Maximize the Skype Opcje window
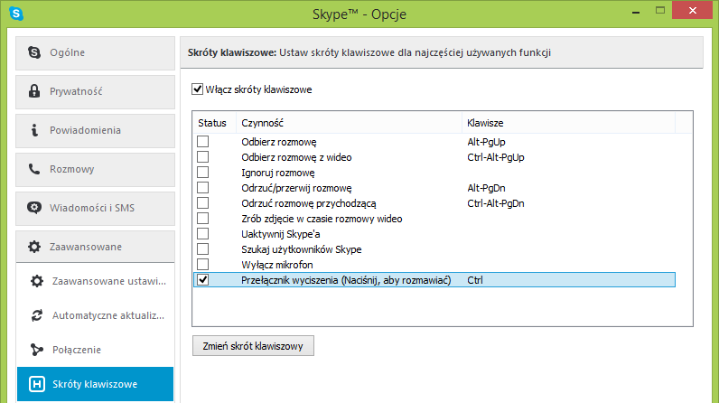719x403 pixels. [660, 10]
